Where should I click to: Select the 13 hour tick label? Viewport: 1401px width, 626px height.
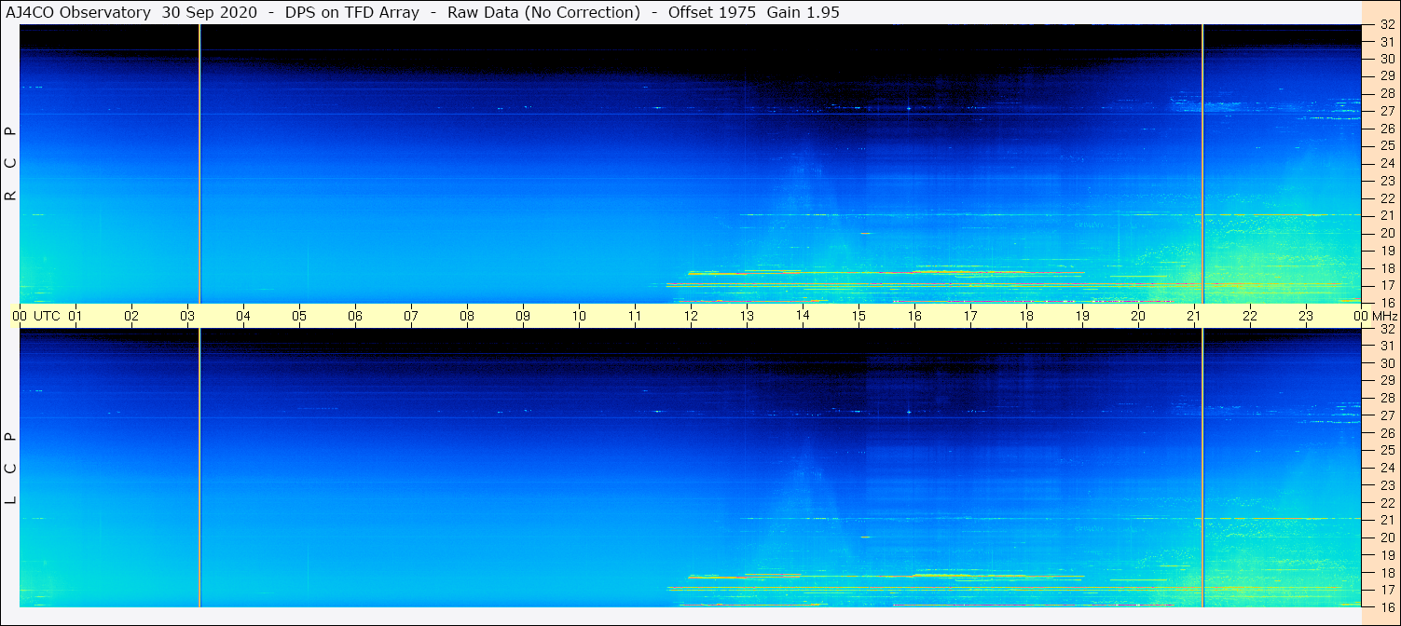point(747,316)
